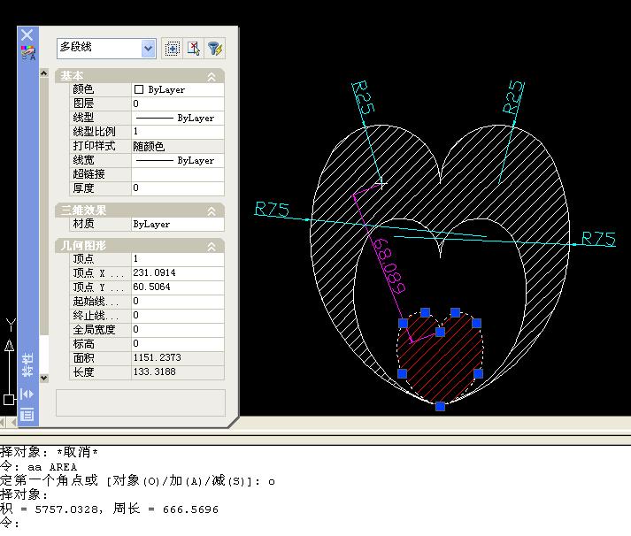Edit the 全局宽度 value field

click(178, 329)
